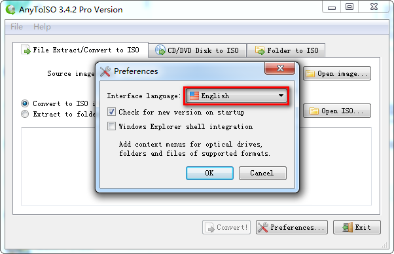Click the window resize grip corner

(x=385, y=245)
